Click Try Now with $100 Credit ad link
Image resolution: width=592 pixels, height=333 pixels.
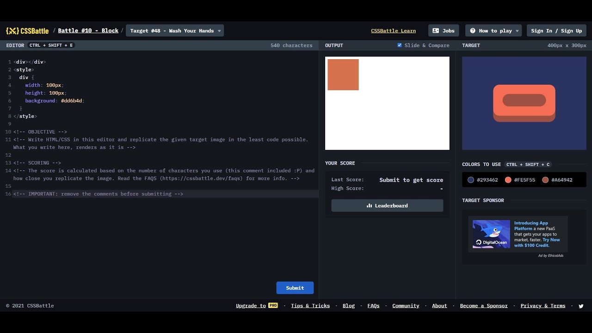pyautogui.click(x=537, y=242)
